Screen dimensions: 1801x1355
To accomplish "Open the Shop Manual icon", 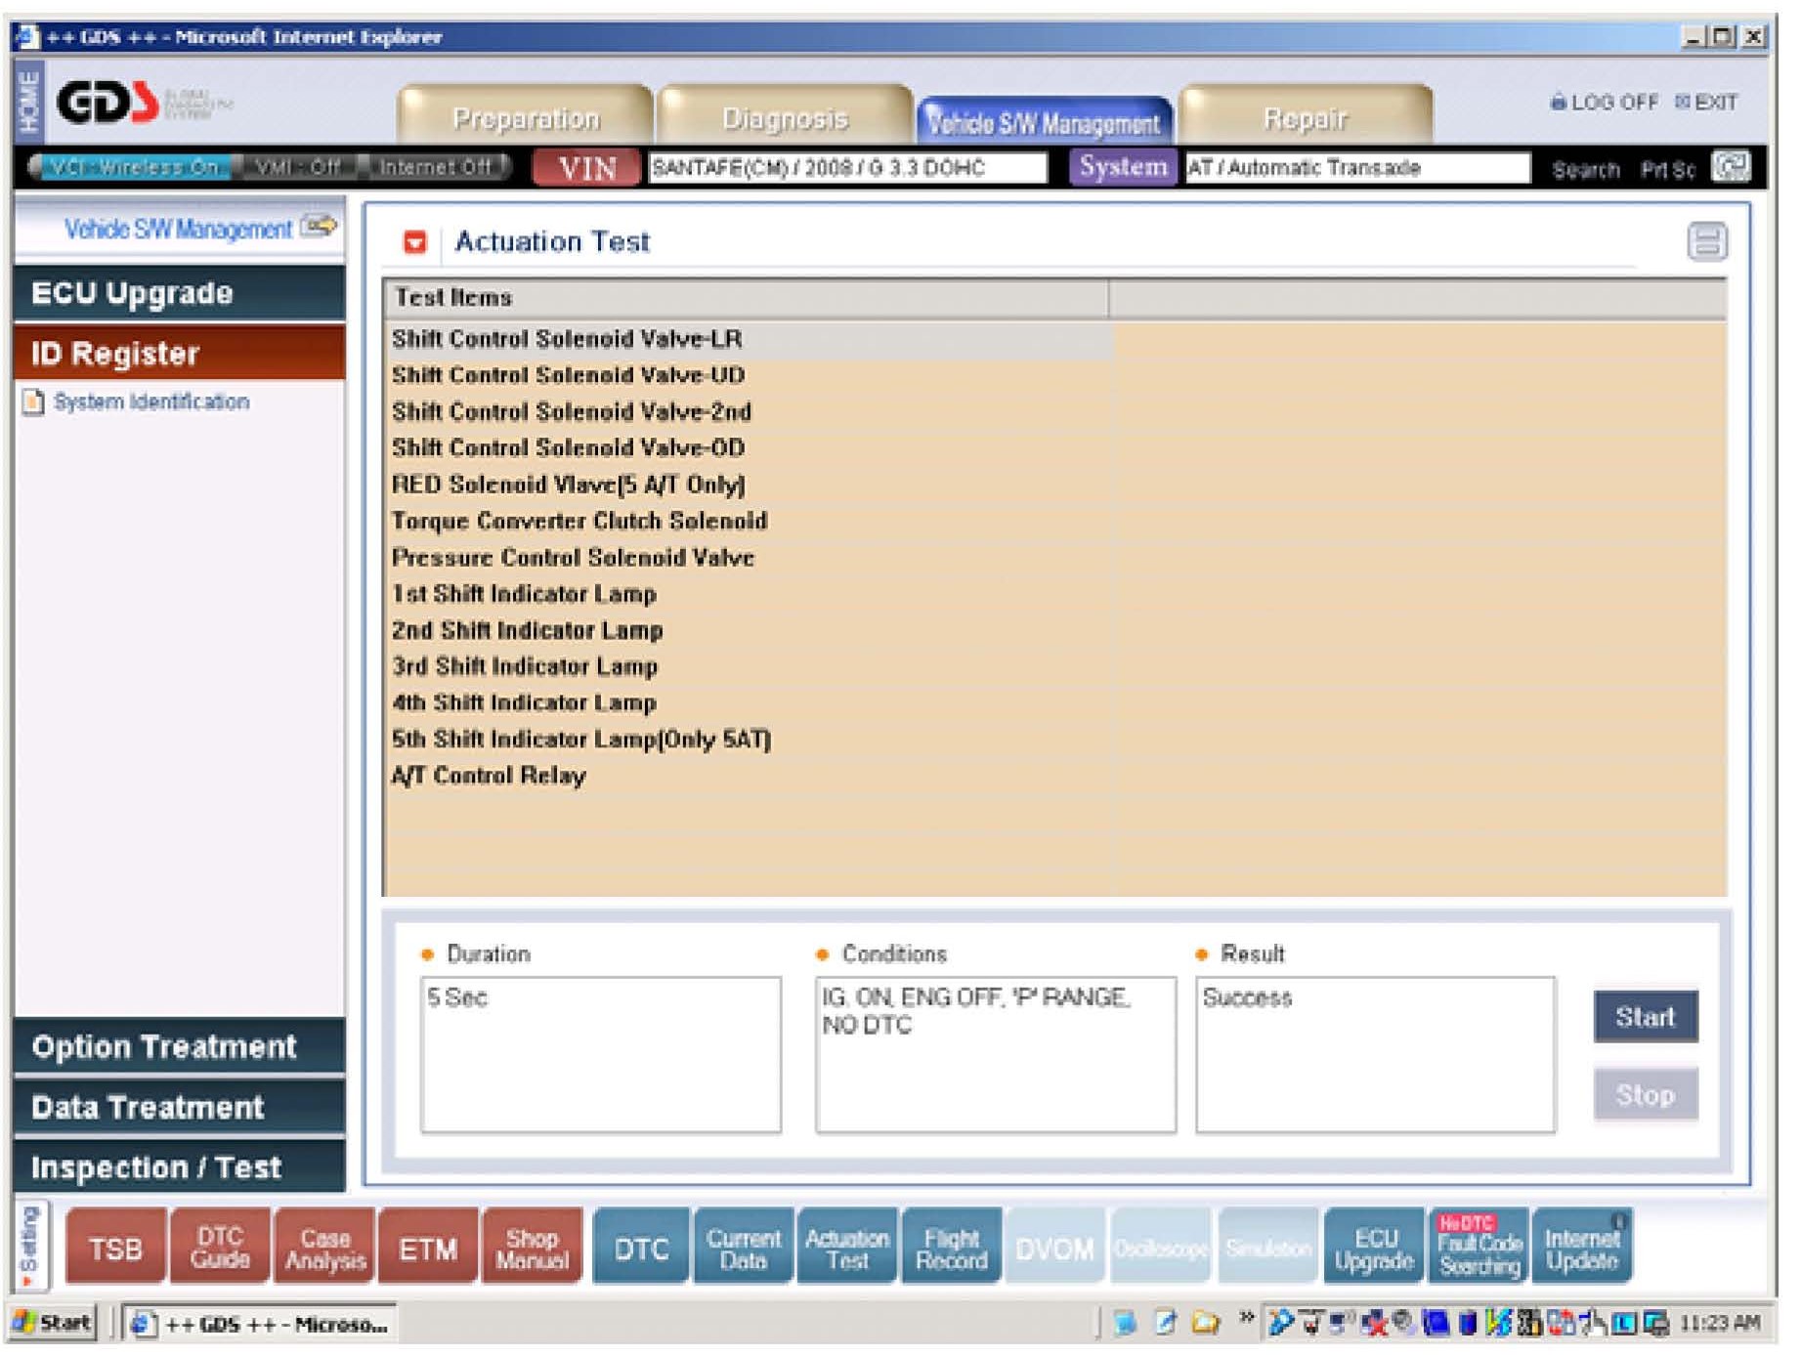I will [532, 1249].
